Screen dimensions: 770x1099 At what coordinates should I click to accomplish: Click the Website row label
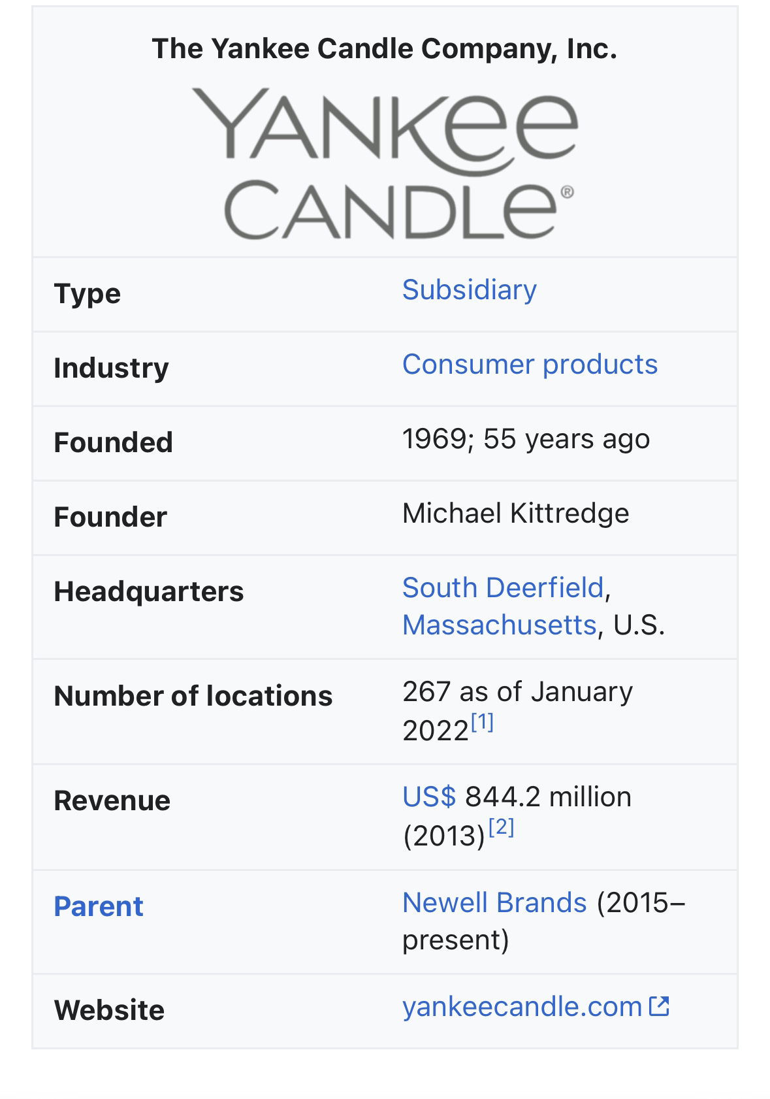(109, 1010)
